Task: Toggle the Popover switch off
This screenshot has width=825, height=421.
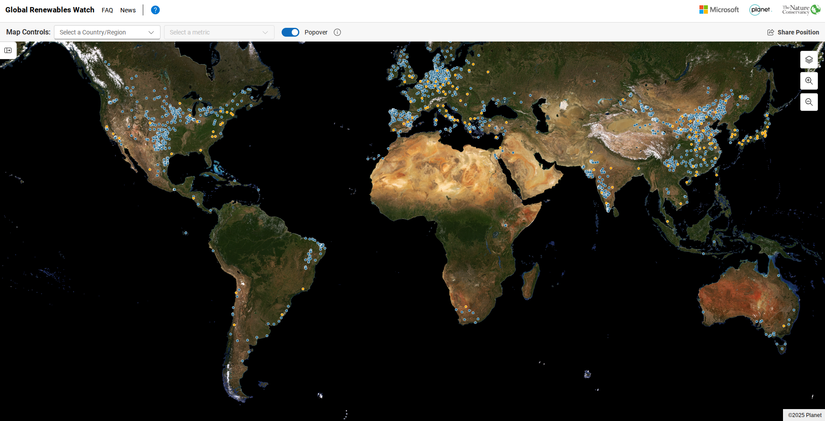Action: [290, 32]
